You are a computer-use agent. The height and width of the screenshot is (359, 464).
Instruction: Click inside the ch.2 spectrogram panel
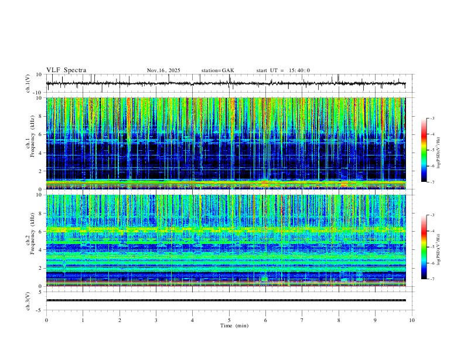click(x=226, y=241)
